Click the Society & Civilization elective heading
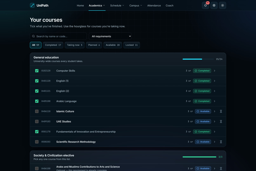The image size is (256, 171). 54,155
